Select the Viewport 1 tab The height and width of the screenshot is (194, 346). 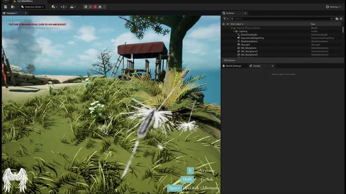pyautogui.click(x=12, y=13)
